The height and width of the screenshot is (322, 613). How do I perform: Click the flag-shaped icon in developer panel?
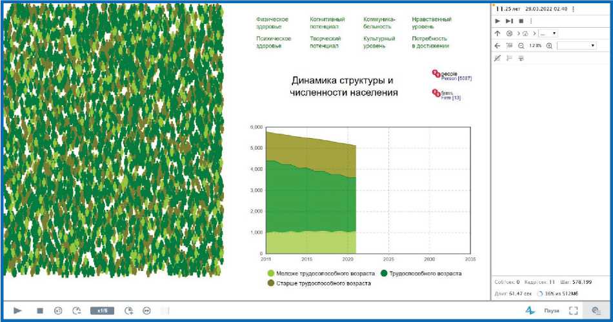tap(509, 58)
